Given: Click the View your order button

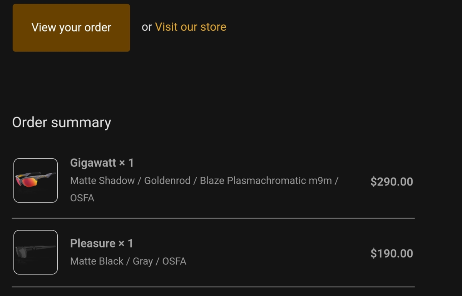Looking at the screenshot, I should 71,27.
